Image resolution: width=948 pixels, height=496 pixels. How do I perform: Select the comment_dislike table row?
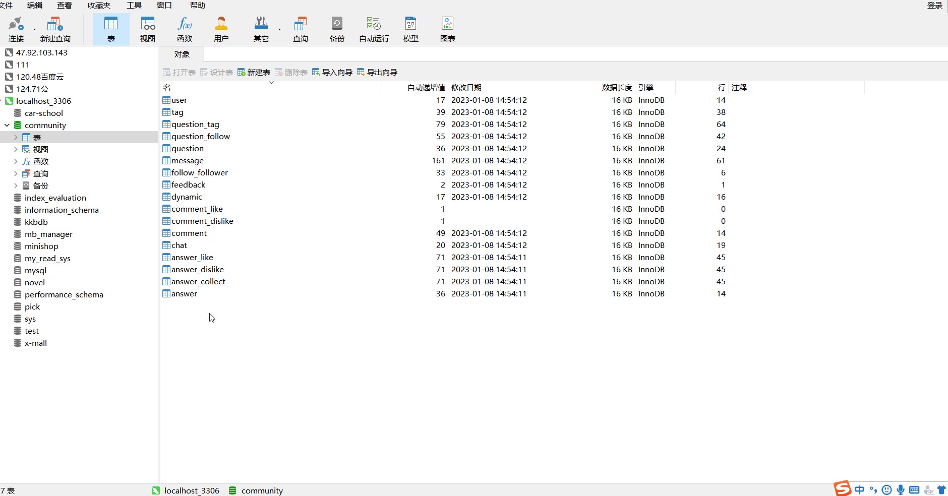click(x=512, y=221)
